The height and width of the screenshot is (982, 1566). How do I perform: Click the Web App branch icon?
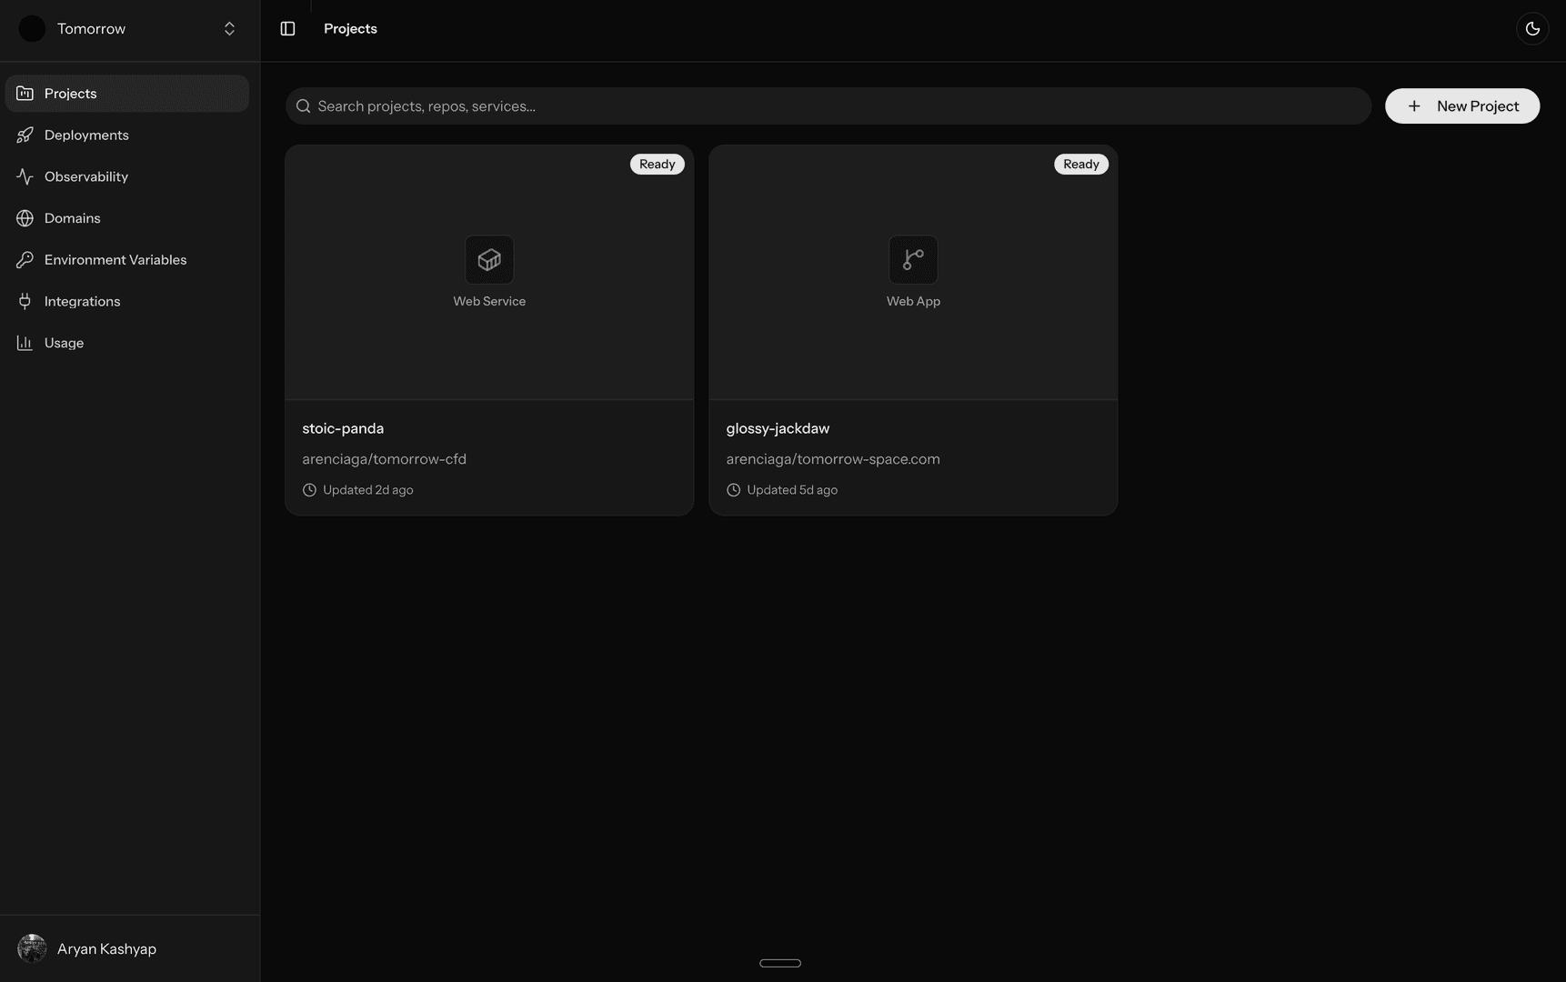913,260
